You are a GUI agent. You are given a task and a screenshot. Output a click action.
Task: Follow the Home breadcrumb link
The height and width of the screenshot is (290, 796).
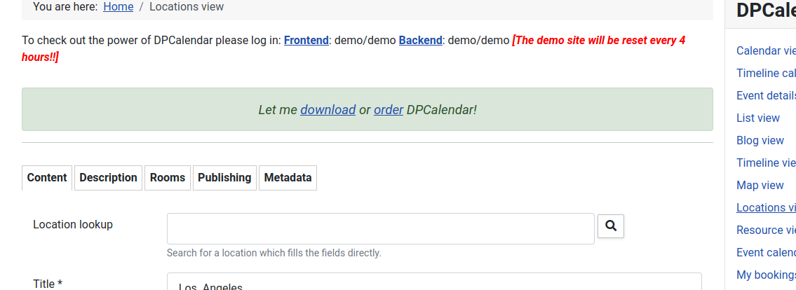(119, 6)
